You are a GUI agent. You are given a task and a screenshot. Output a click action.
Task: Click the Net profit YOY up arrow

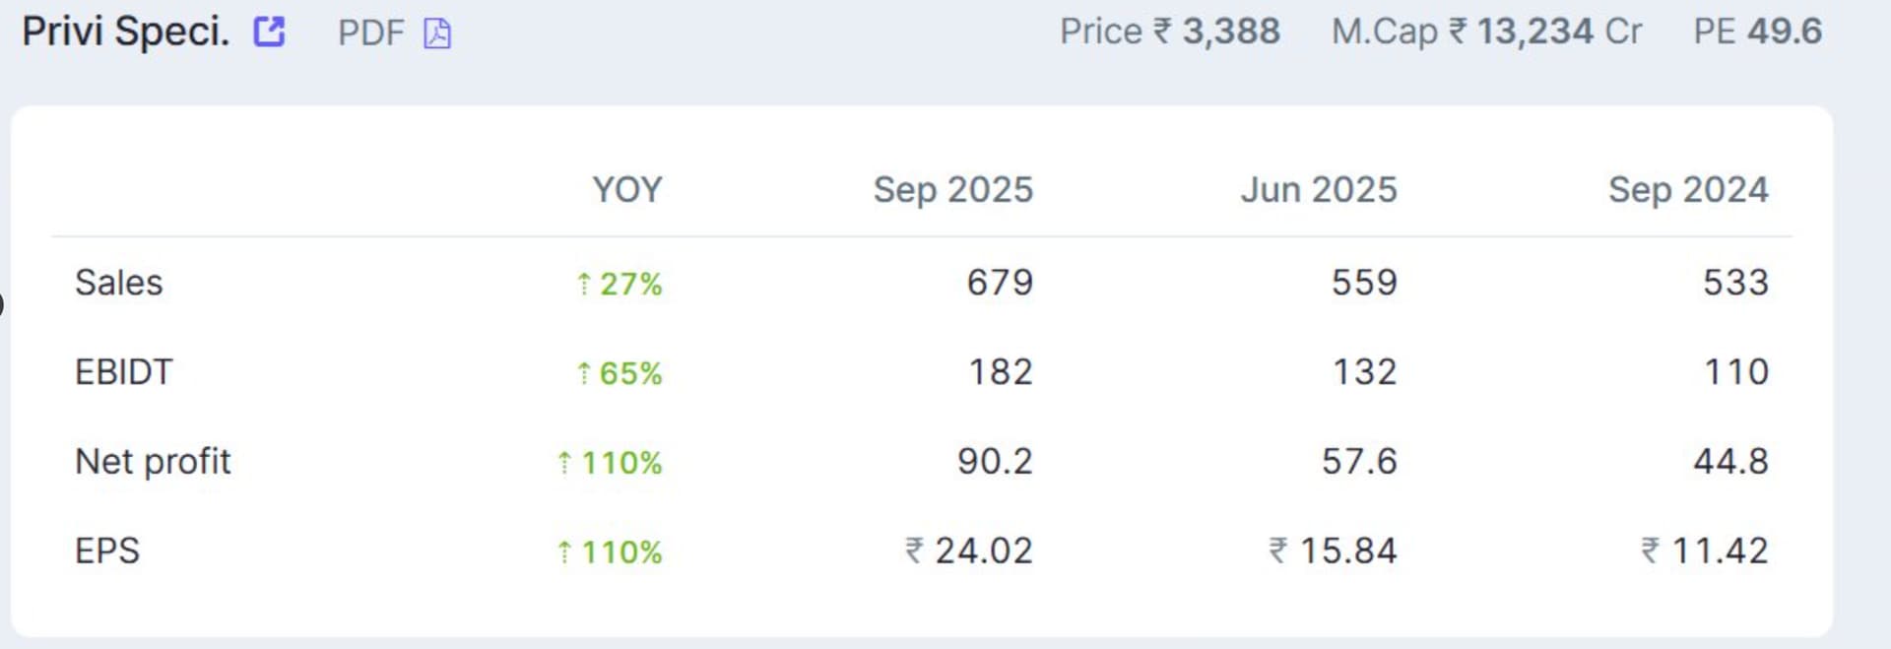564,463
